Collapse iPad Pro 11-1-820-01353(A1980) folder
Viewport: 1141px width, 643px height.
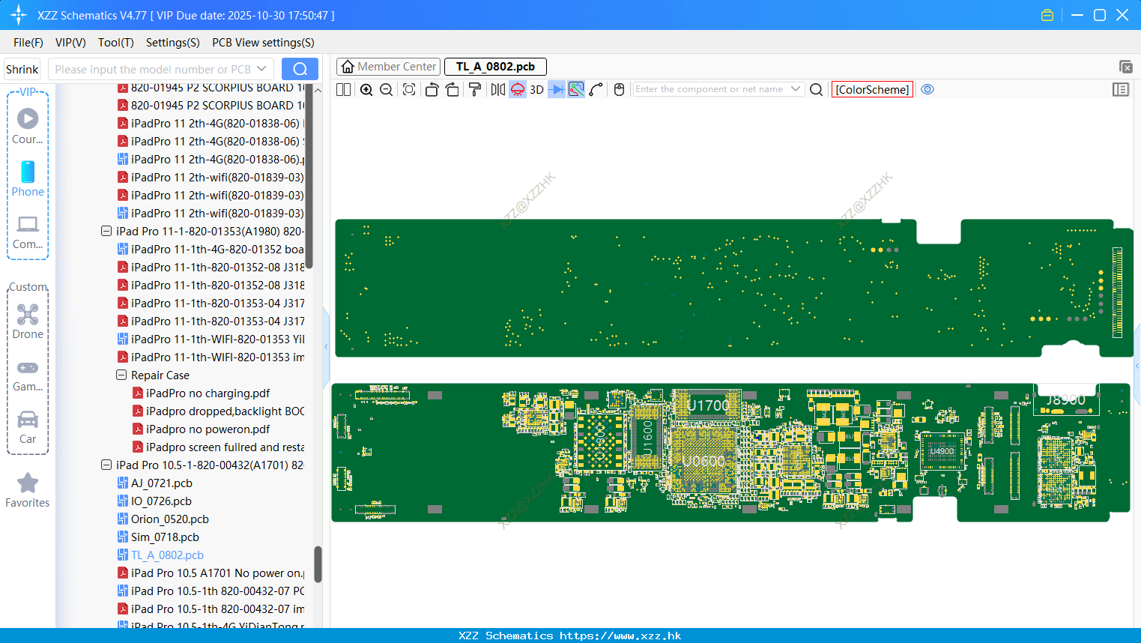pyautogui.click(x=106, y=232)
